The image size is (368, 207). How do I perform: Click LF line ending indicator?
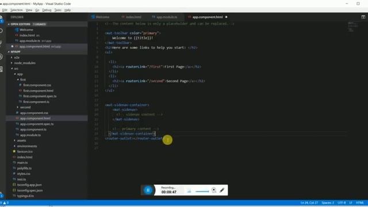coord(351,202)
